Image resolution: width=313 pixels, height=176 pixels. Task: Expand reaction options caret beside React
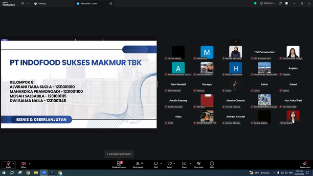click(174, 163)
